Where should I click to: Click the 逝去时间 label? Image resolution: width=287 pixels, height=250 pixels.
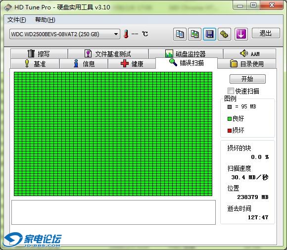pos(239,208)
